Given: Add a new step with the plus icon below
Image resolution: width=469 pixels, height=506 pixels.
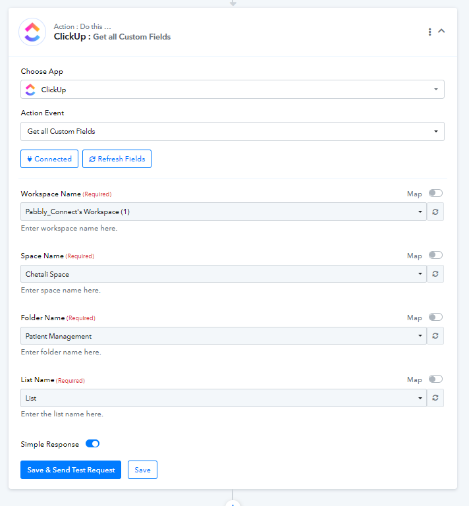Looking at the screenshot, I should (x=233, y=504).
